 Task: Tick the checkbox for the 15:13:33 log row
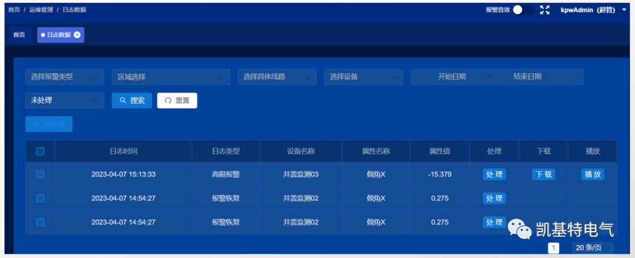click(40, 174)
